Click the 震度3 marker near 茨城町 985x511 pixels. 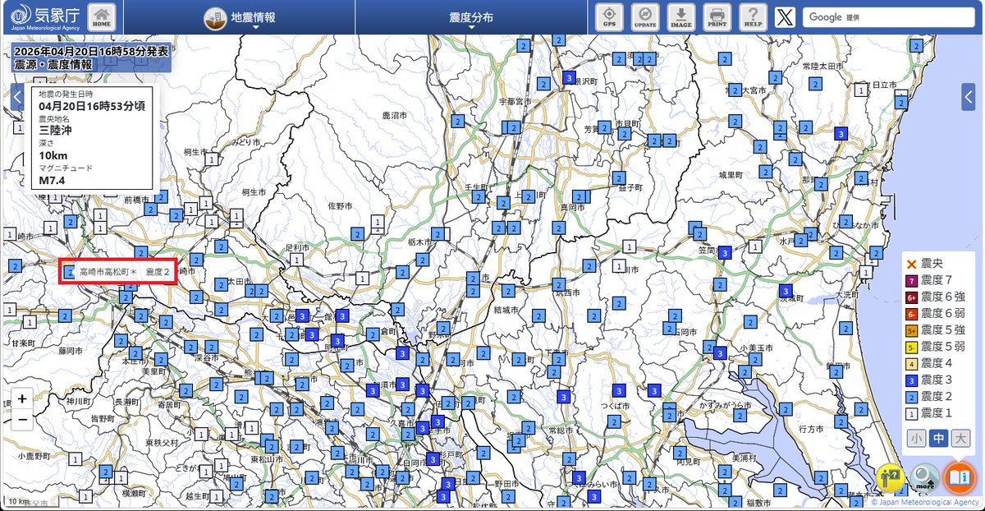pyautogui.click(x=786, y=291)
